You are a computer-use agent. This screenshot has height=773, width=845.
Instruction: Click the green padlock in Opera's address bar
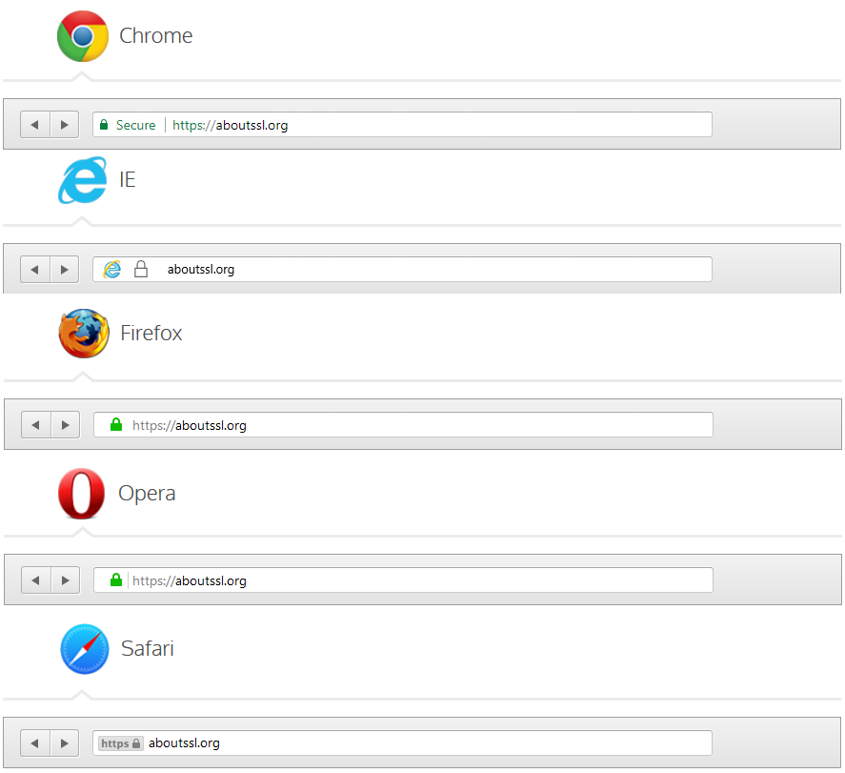(116, 580)
